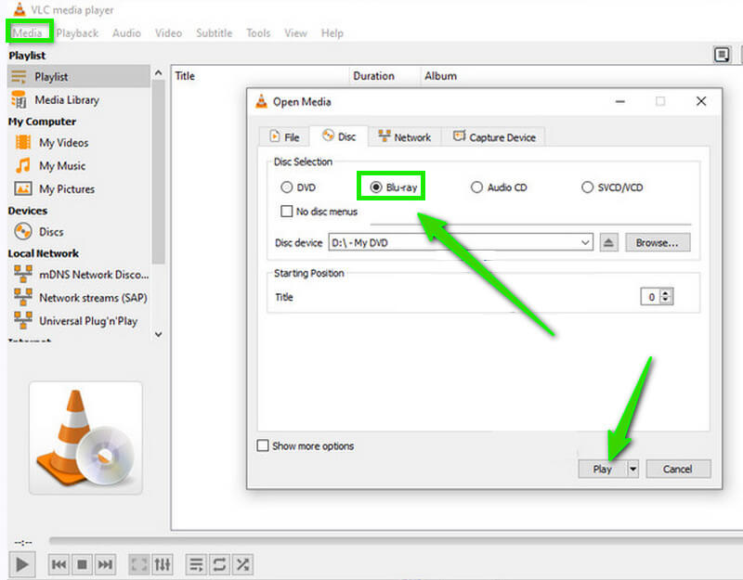Switch to the Disc tab
This screenshot has width=743, height=580.
click(339, 136)
